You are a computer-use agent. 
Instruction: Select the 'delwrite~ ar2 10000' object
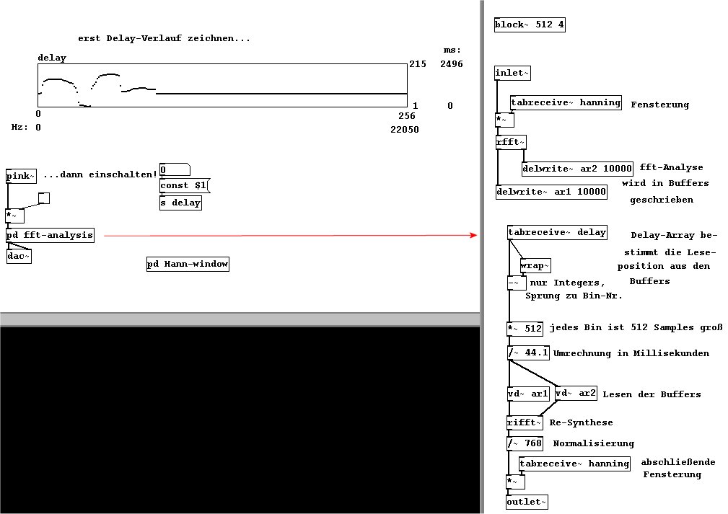[x=577, y=169]
